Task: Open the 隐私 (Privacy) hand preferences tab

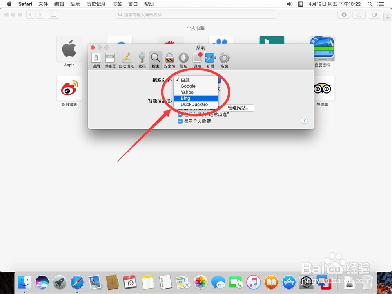Action: point(183,60)
